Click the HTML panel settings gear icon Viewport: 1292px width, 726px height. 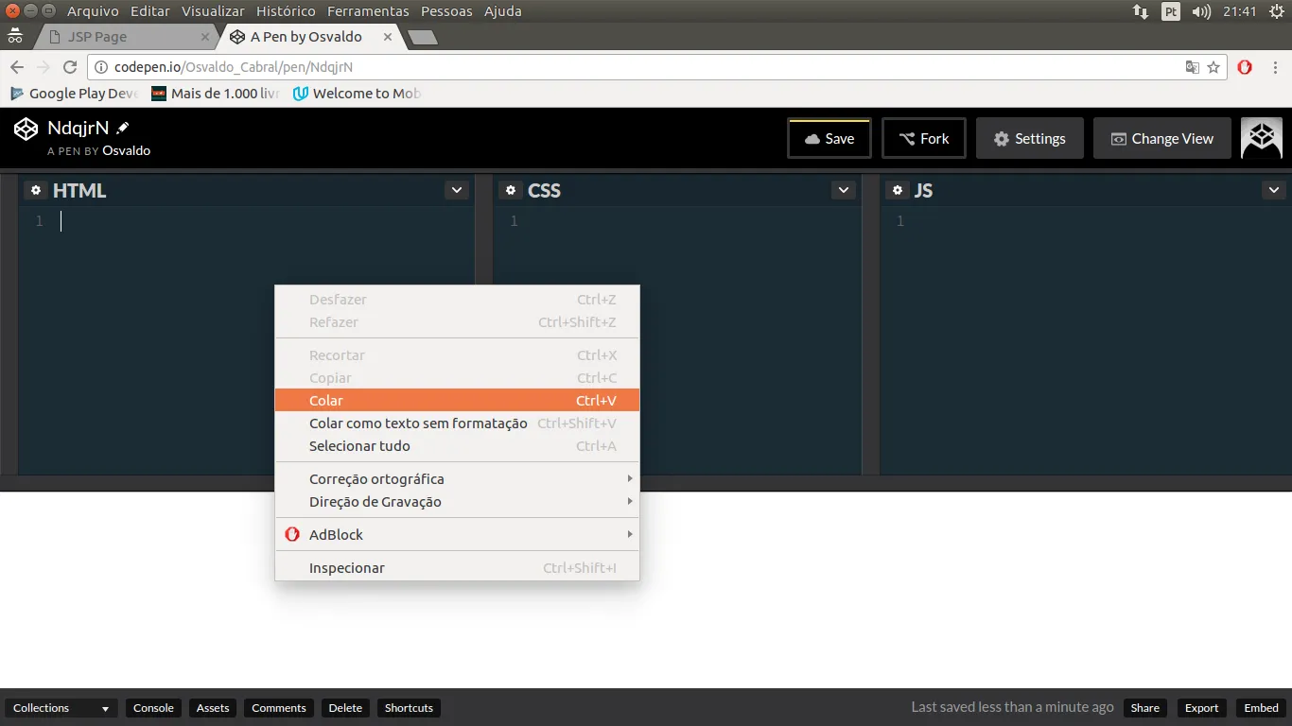[36, 190]
